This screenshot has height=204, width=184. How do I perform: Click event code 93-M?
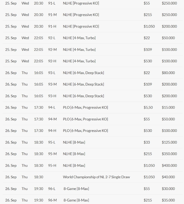coord(52,84)
